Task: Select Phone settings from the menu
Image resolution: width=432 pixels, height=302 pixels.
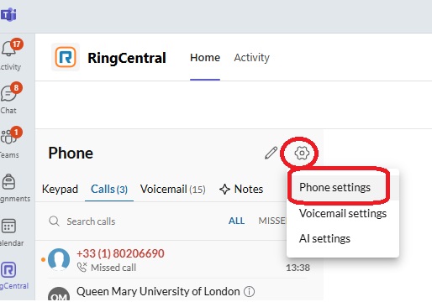Action: coord(335,187)
